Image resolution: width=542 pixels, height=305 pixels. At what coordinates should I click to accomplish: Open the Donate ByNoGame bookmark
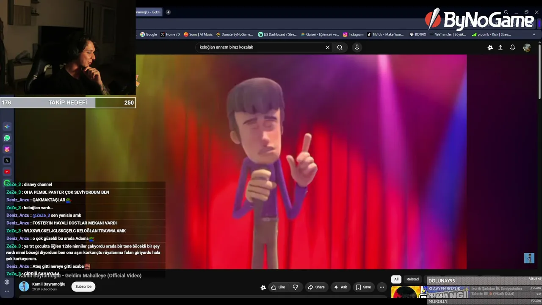pos(234,35)
